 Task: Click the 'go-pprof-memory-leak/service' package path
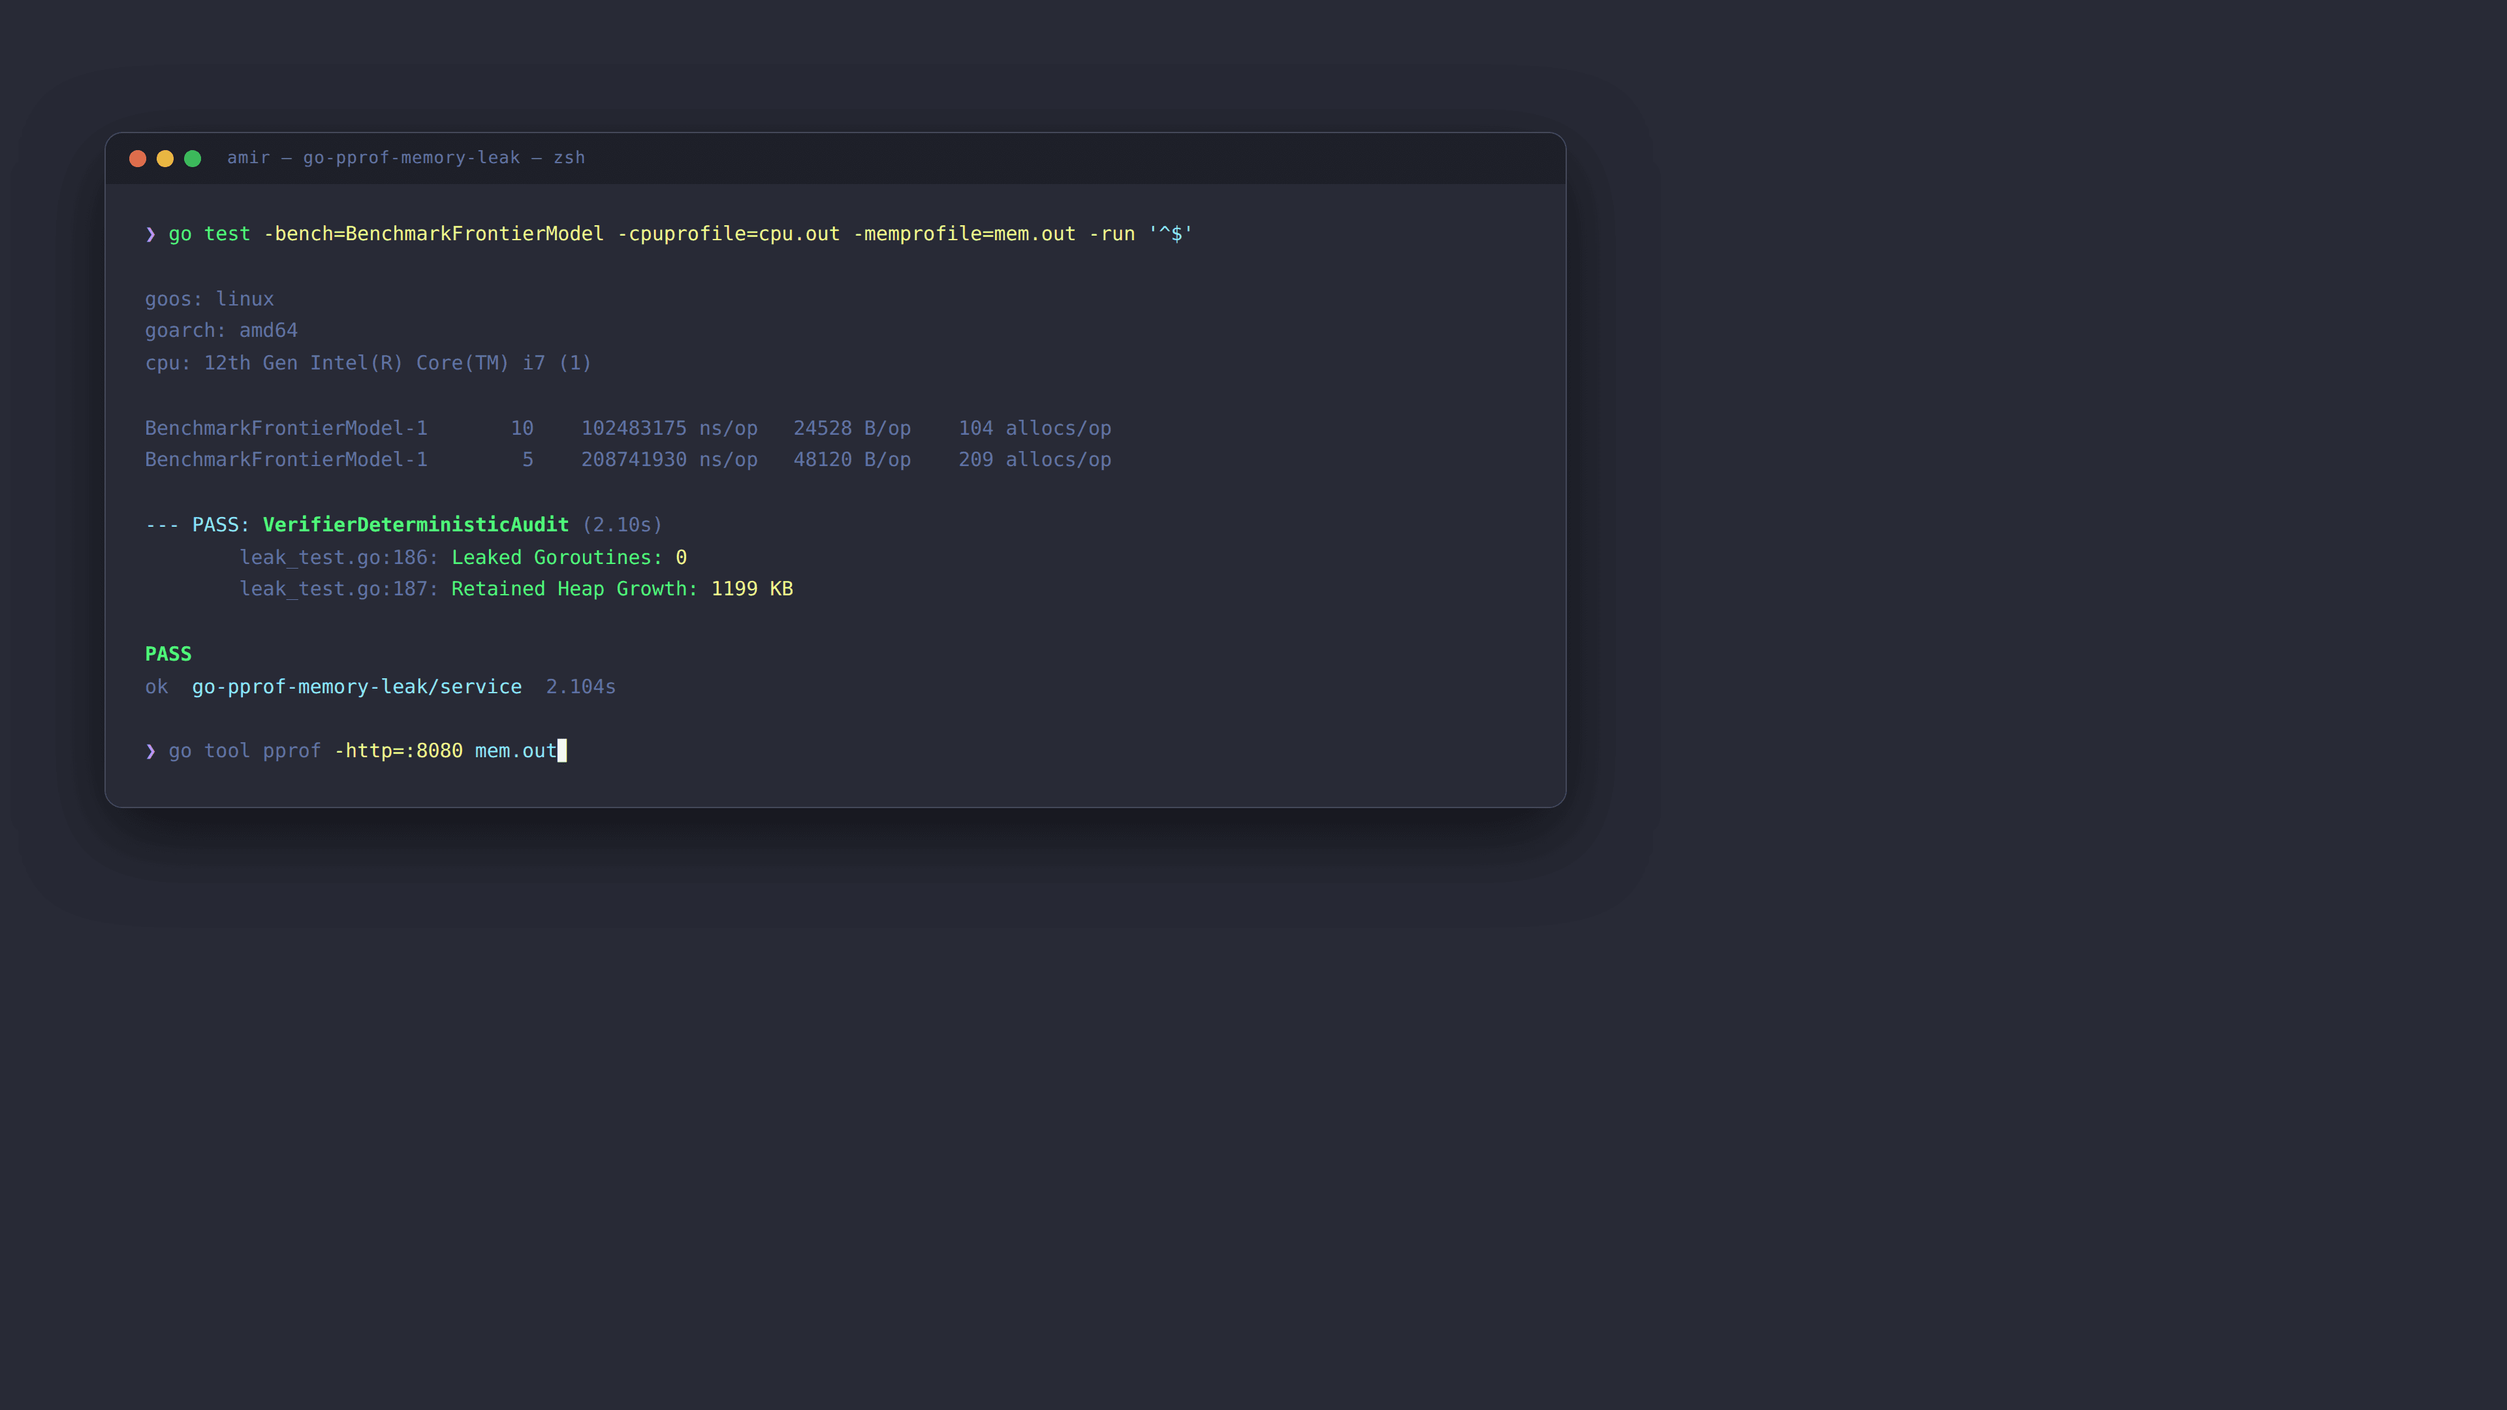pos(356,687)
